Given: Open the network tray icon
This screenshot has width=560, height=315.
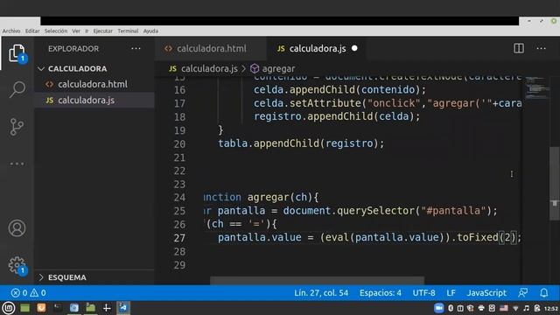Looking at the screenshot, I should [515, 308].
